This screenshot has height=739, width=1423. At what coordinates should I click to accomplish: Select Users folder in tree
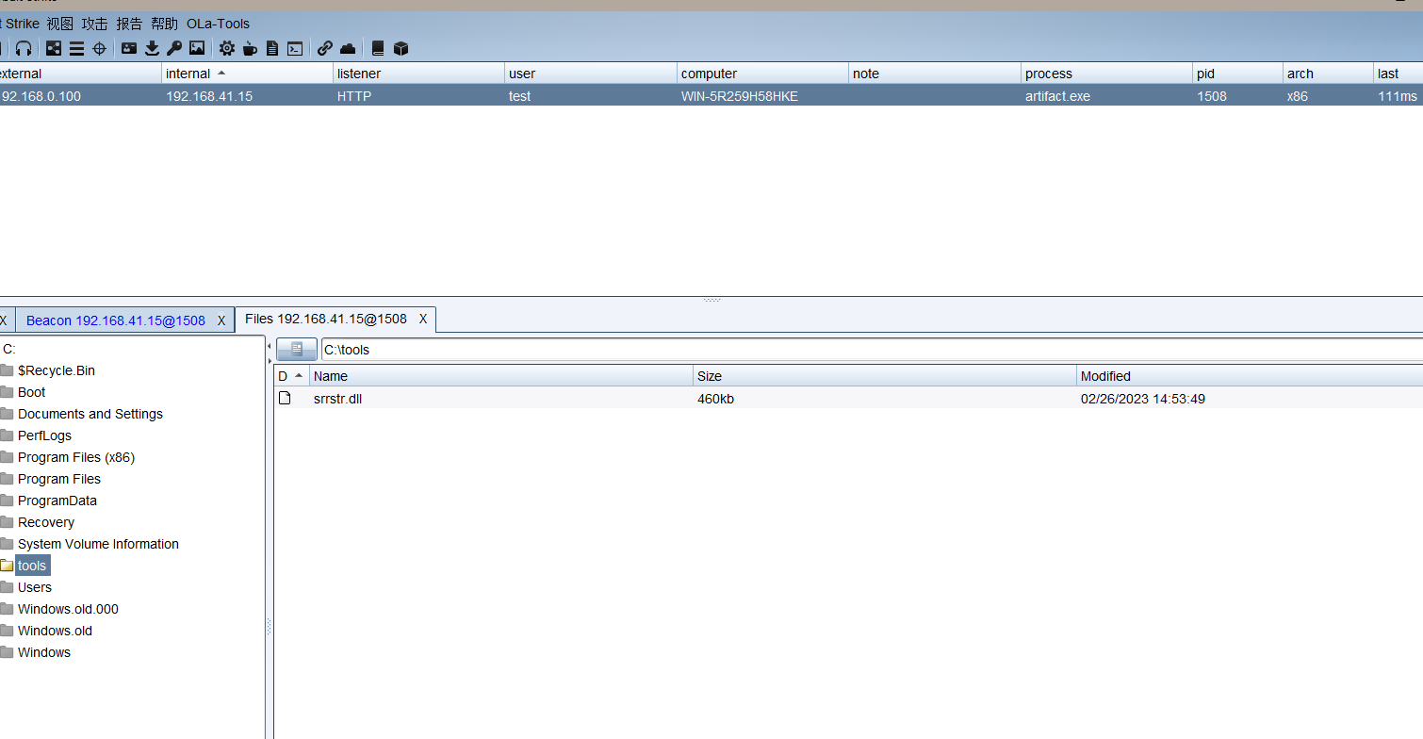(x=35, y=587)
